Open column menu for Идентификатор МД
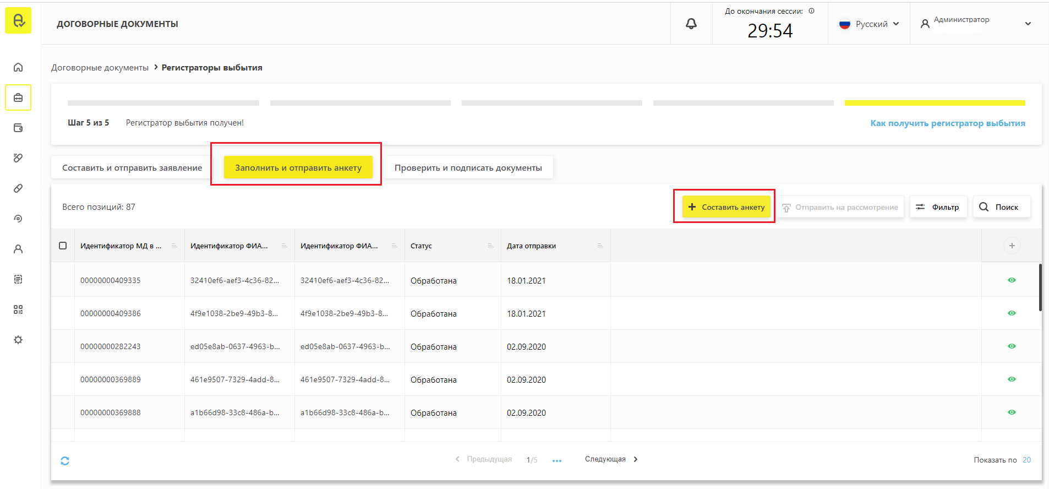 coord(174,246)
